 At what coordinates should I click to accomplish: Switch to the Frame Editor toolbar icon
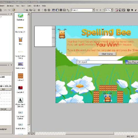pyautogui.click(x=57, y=10)
